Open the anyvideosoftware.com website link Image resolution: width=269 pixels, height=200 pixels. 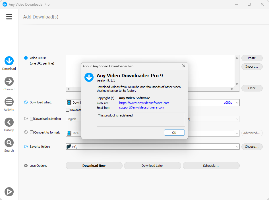[x=144, y=103]
